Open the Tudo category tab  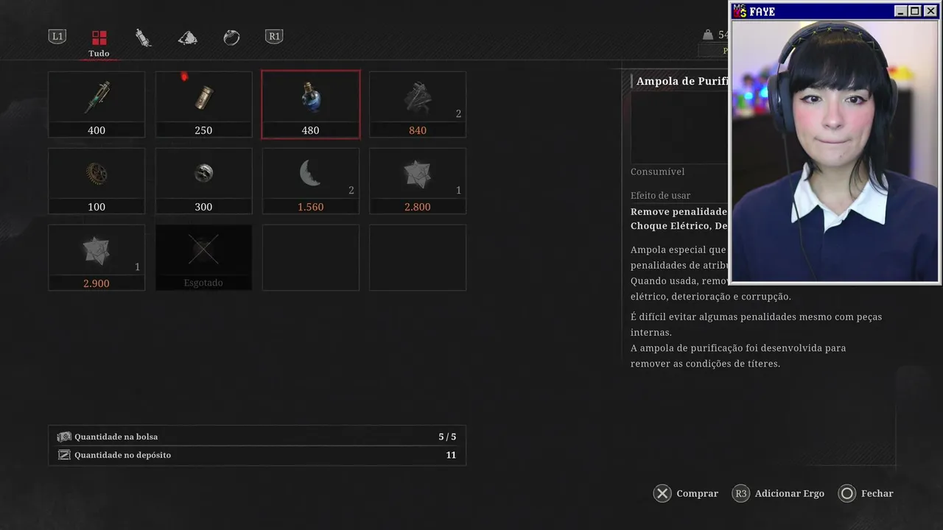[99, 43]
